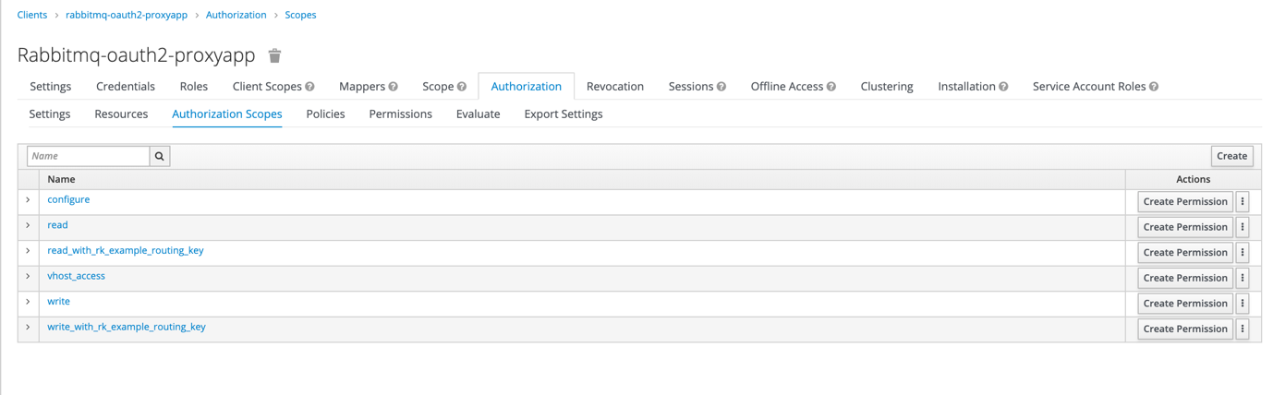This screenshot has width=1273, height=395.
Task: Open the write scope link
Action: click(58, 301)
